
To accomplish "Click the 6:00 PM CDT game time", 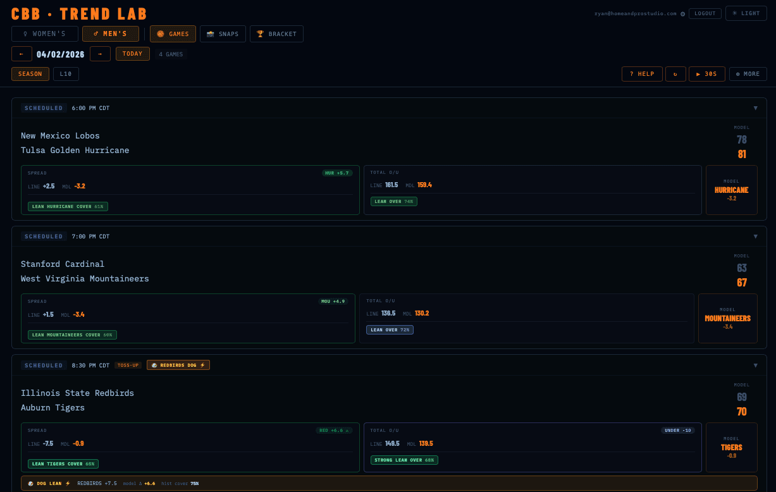I will coord(90,108).
